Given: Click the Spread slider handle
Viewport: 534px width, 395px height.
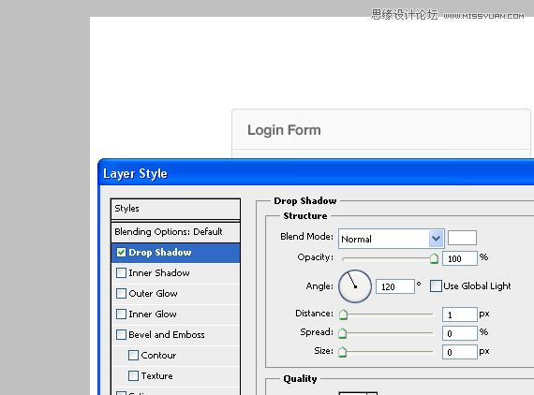Looking at the screenshot, I should [x=343, y=333].
